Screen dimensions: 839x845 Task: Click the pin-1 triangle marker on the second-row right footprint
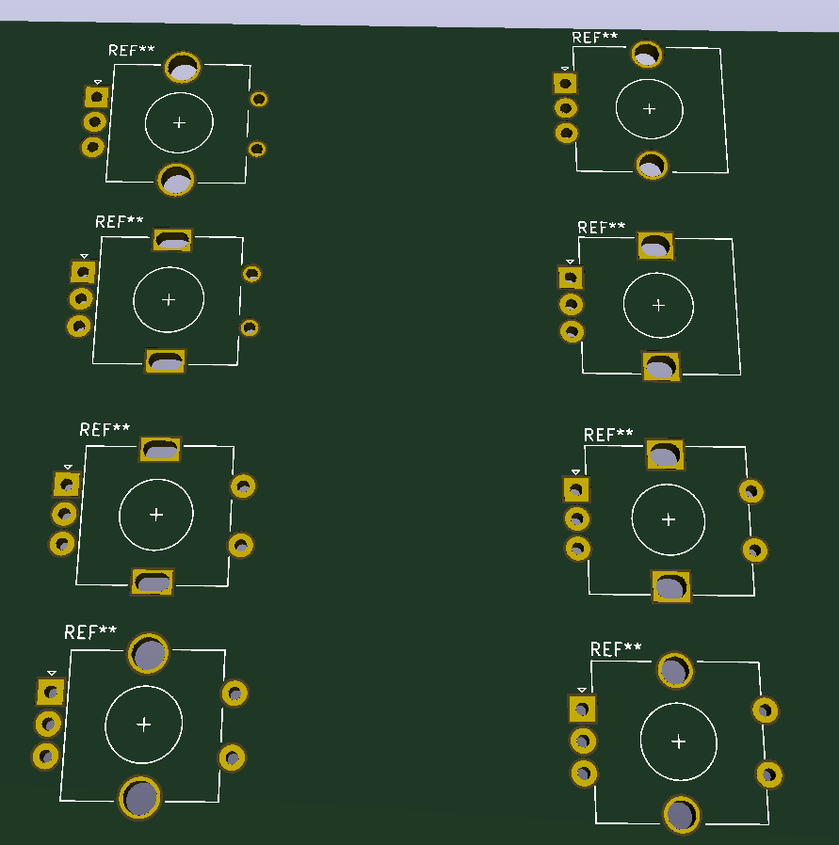tap(570, 263)
